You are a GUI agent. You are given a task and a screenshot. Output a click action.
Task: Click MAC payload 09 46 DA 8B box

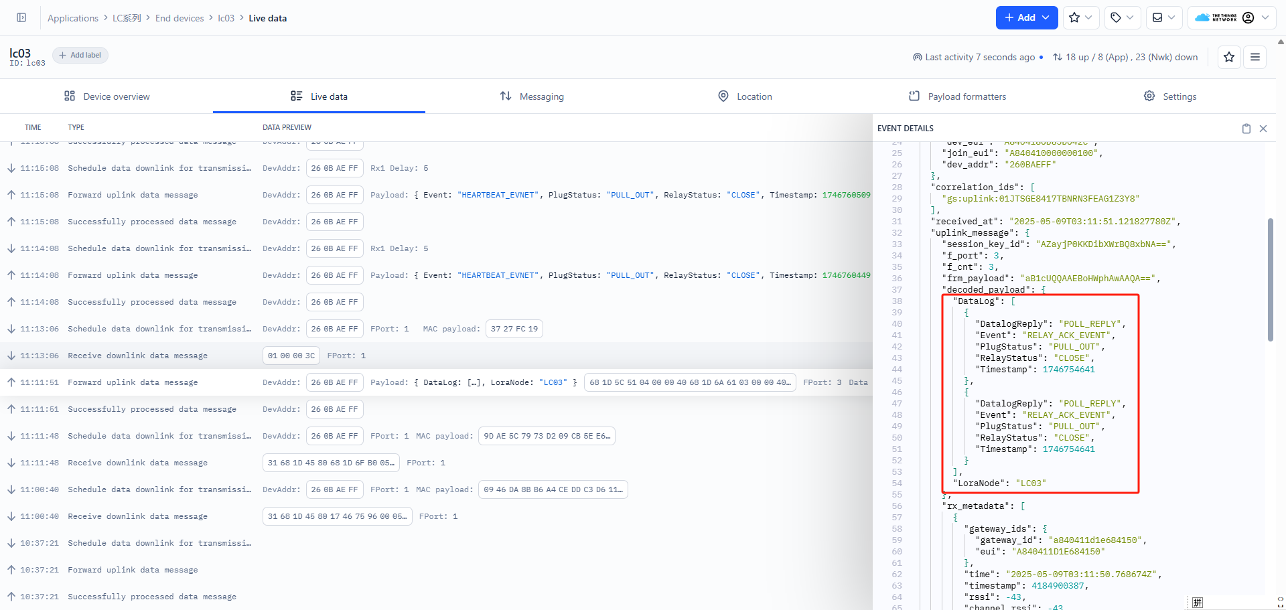[553, 489]
